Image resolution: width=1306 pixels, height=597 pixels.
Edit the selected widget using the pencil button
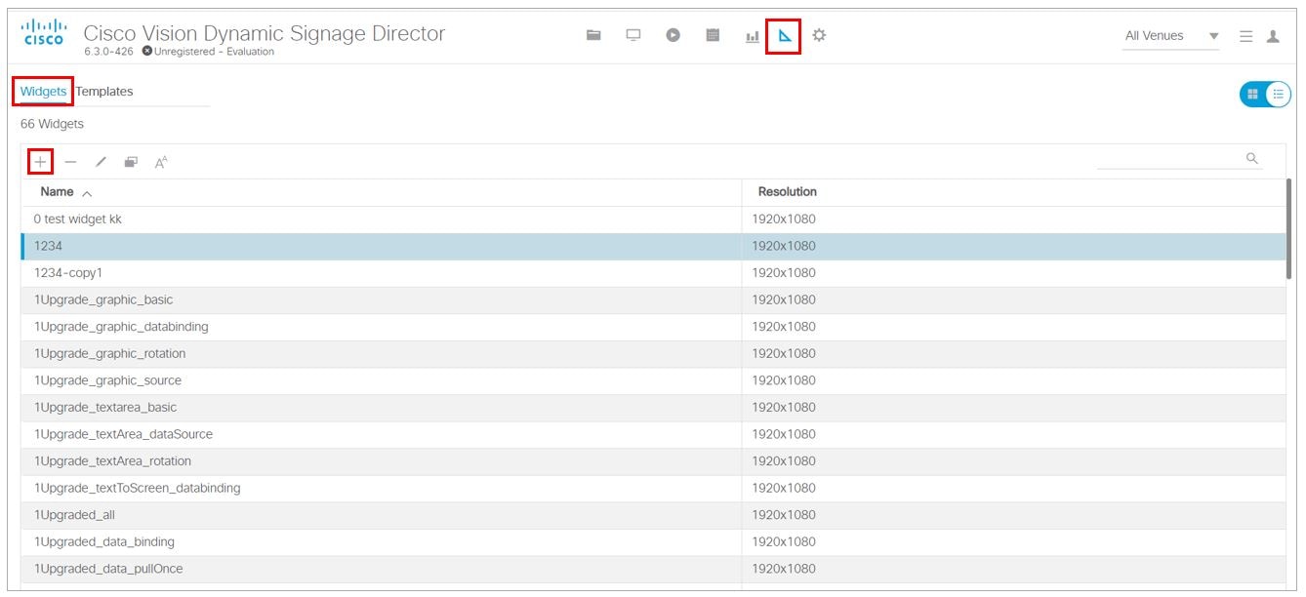point(101,160)
